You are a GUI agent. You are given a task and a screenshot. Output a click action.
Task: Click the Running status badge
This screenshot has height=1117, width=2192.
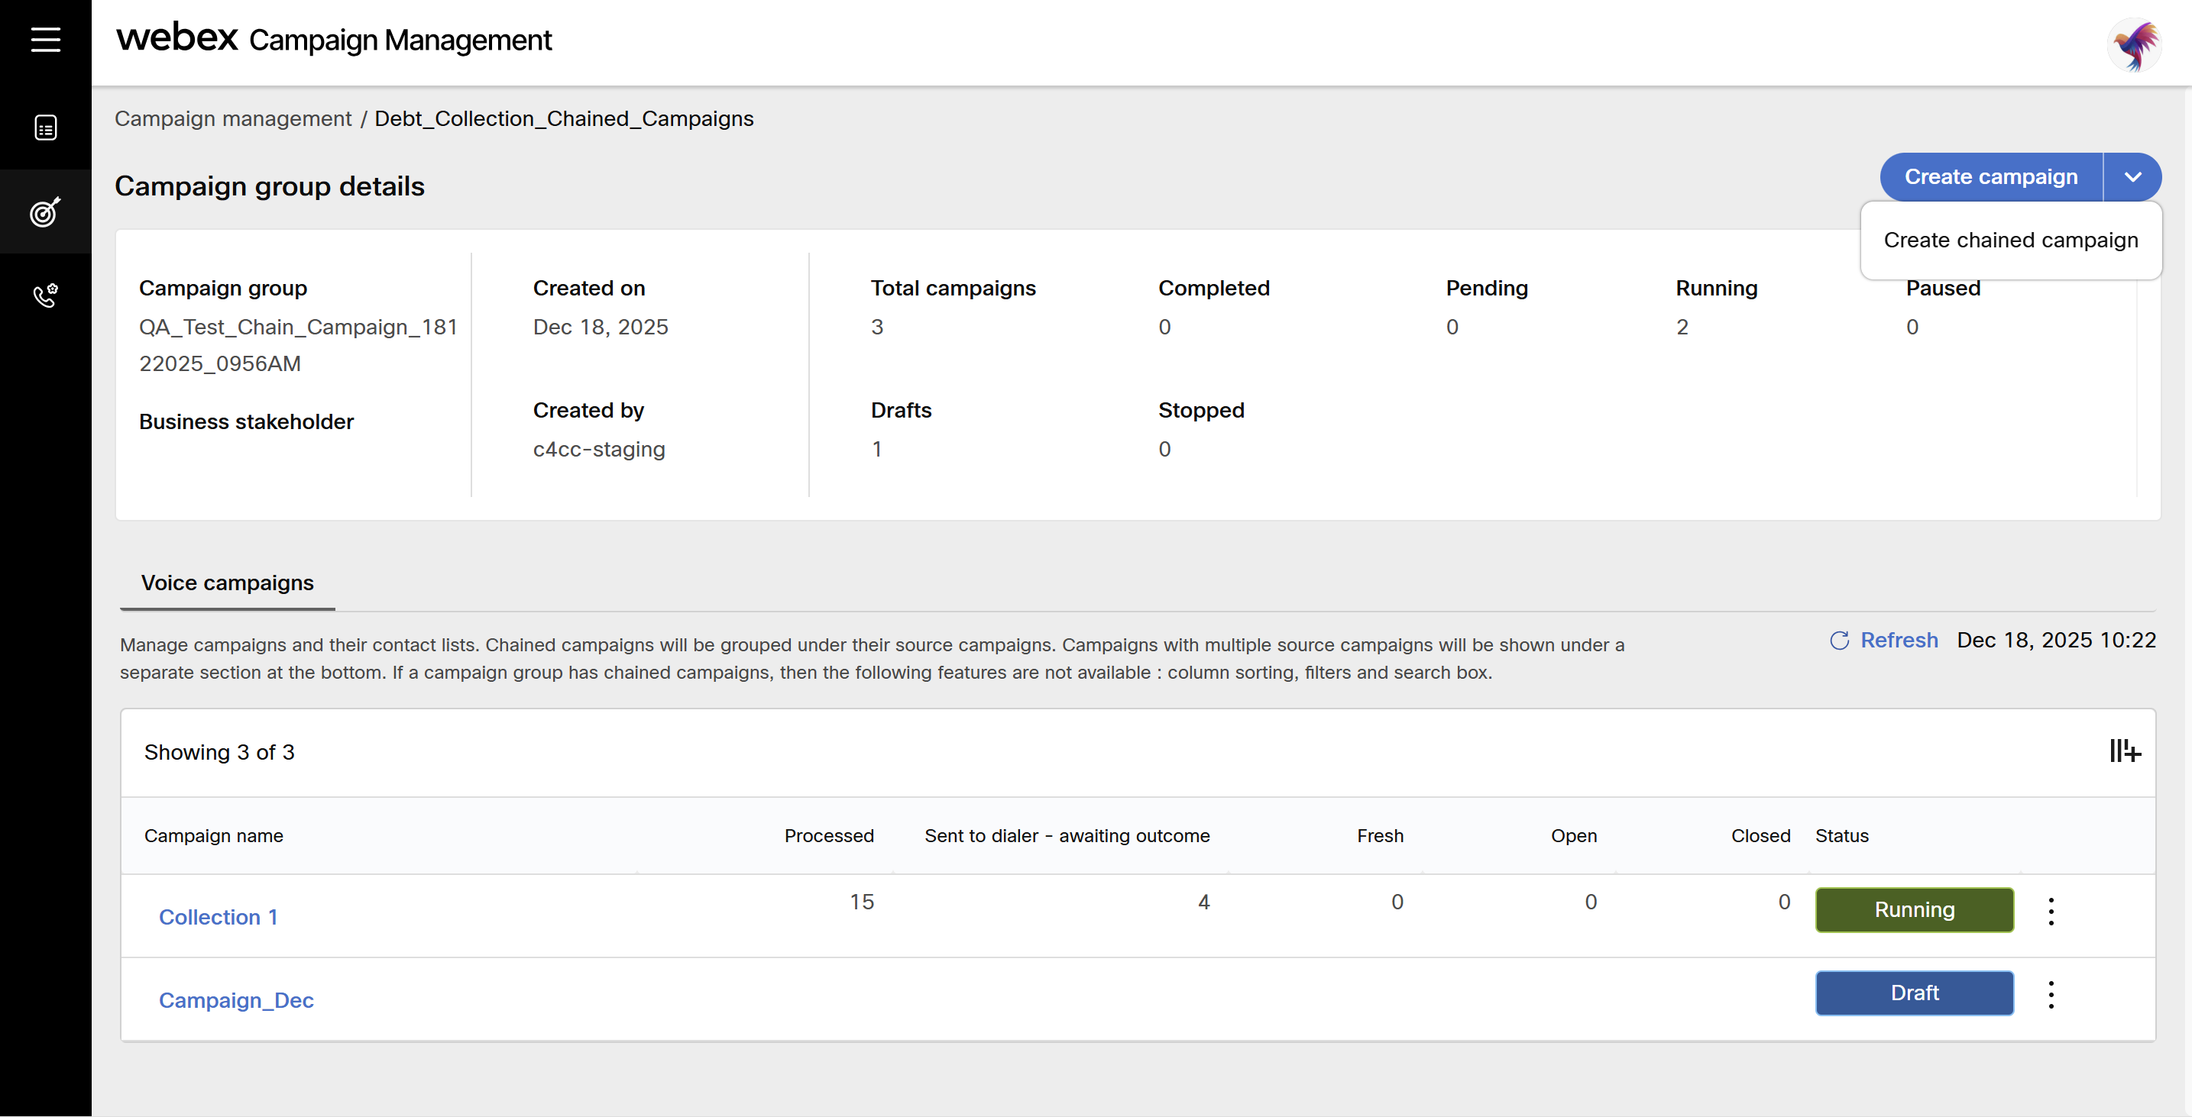1914,909
